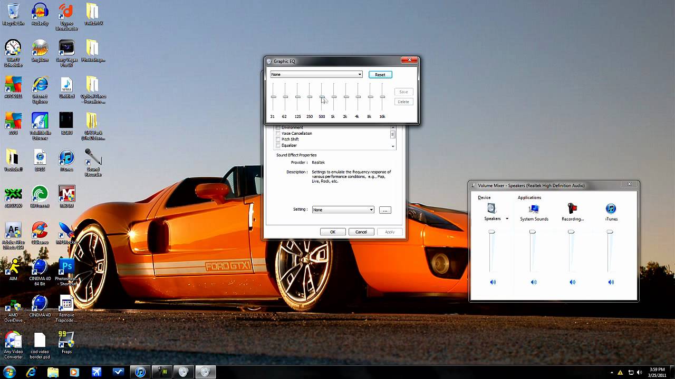Click the System Sounds icon in Volume Mixer
The height and width of the screenshot is (379, 675).
tap(534, 208)
